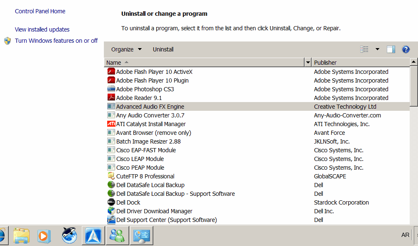418x246 pixels.
Task: Open View installed updates link
Action: click(42, 29)
